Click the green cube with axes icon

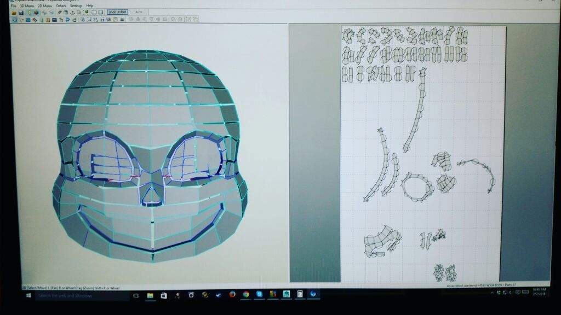[87, 12]
